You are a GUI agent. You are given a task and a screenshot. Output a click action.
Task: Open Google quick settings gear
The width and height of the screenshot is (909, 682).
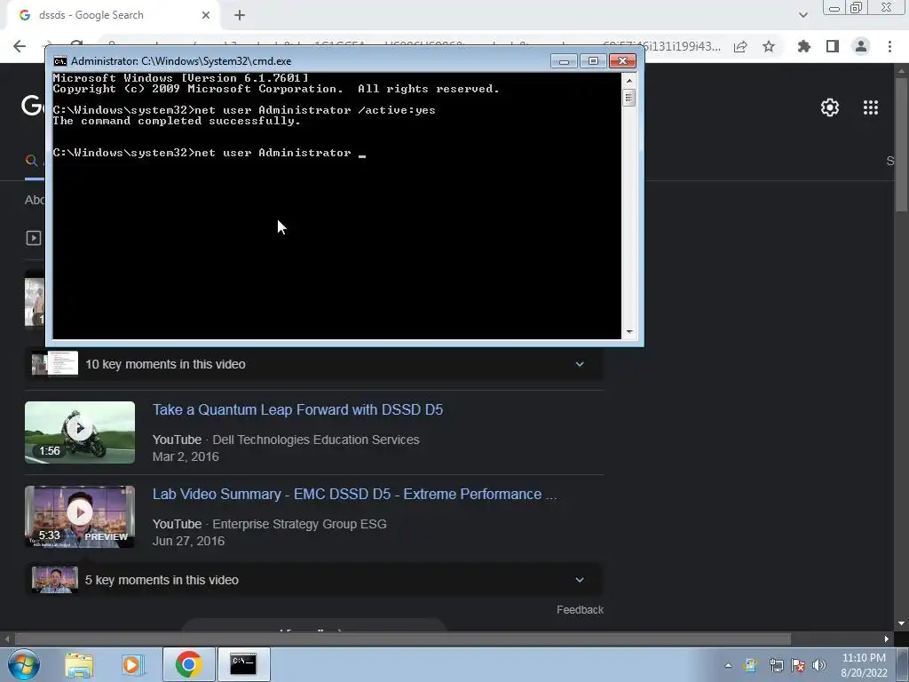830,107
